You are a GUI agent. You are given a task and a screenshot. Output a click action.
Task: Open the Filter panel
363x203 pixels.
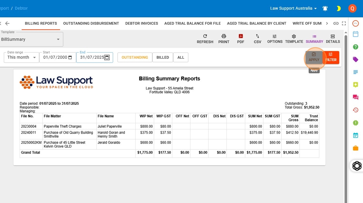[331, 57]
